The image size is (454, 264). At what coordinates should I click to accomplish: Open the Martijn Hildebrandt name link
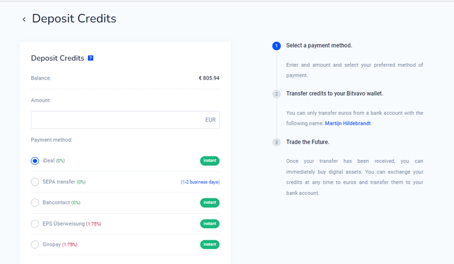pos(348,123)
